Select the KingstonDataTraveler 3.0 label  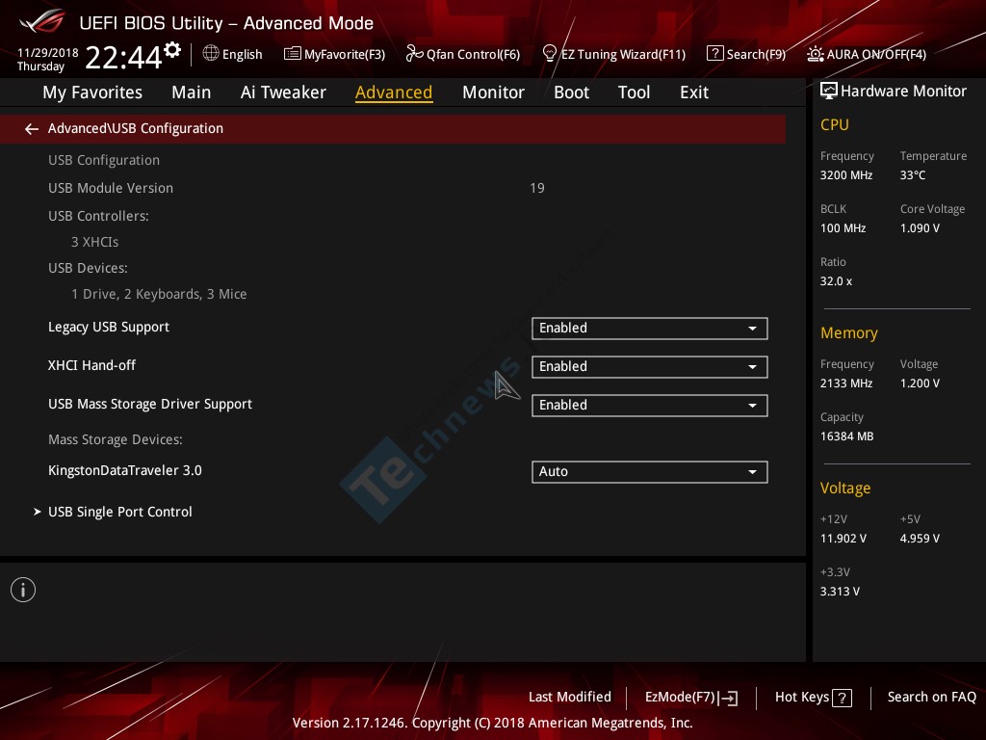coord(125,470)
